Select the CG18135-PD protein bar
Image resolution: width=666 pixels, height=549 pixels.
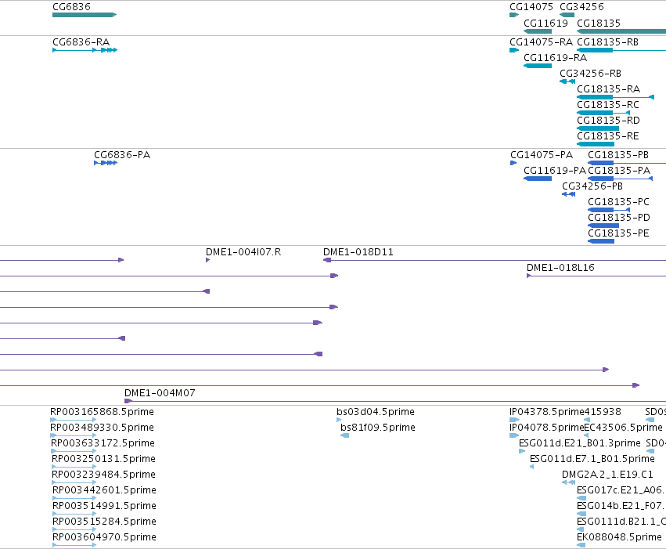click(603, 226)
